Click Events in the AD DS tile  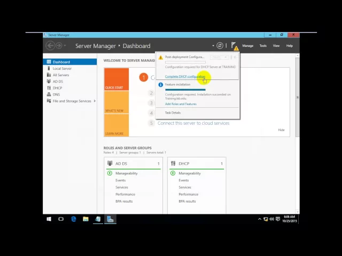click(121, 180)
